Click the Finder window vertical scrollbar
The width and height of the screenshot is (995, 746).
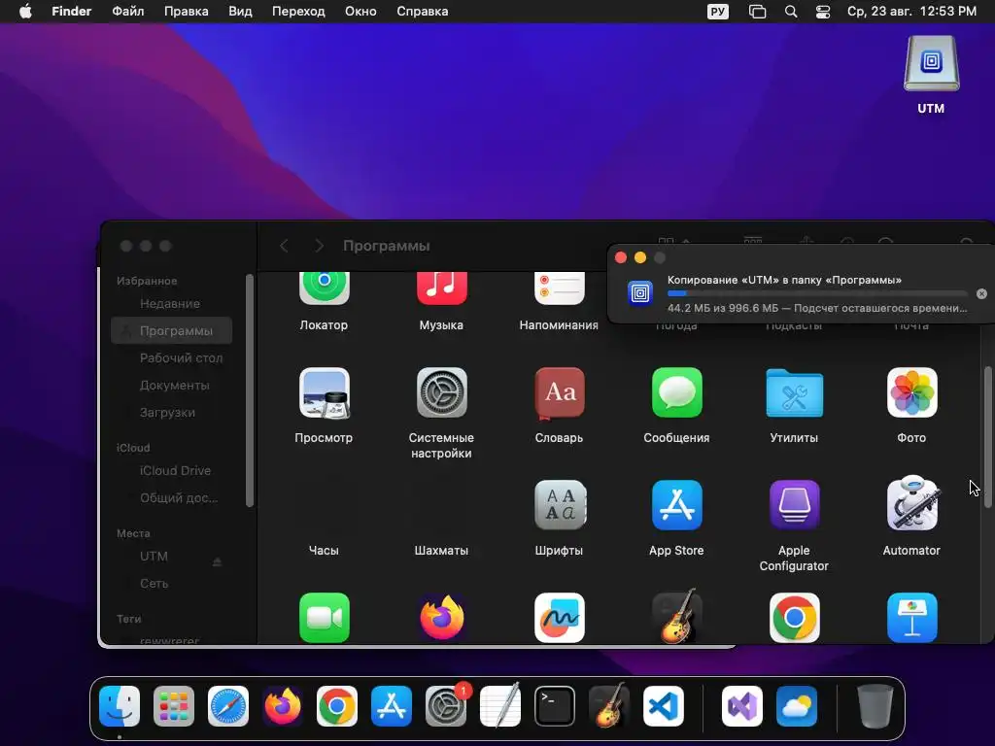tap(987, 437)
